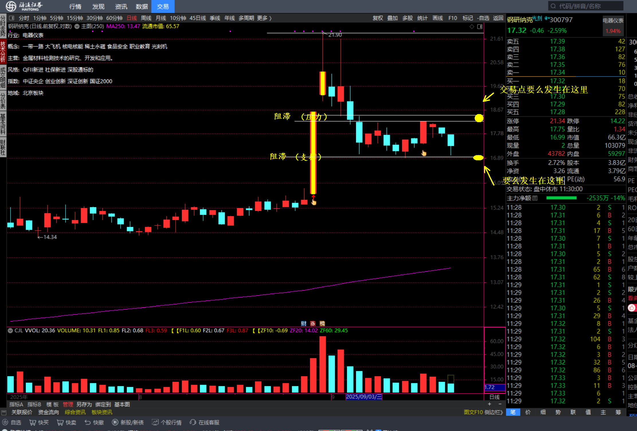
Task: Click the 电器仪表 industry label
Action: [x=613, y=20]
